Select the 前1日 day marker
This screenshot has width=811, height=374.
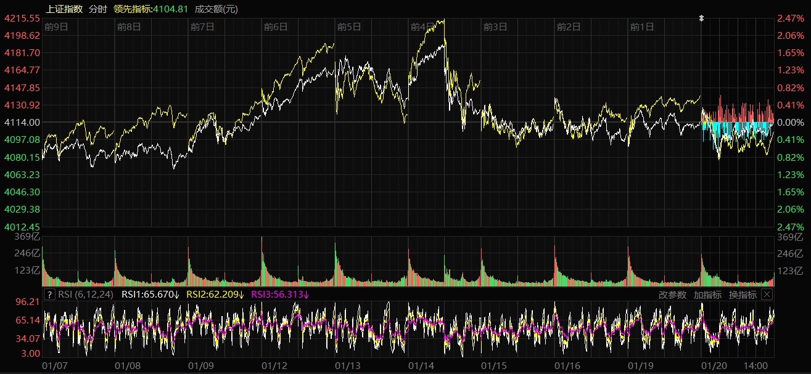point(642,26)
